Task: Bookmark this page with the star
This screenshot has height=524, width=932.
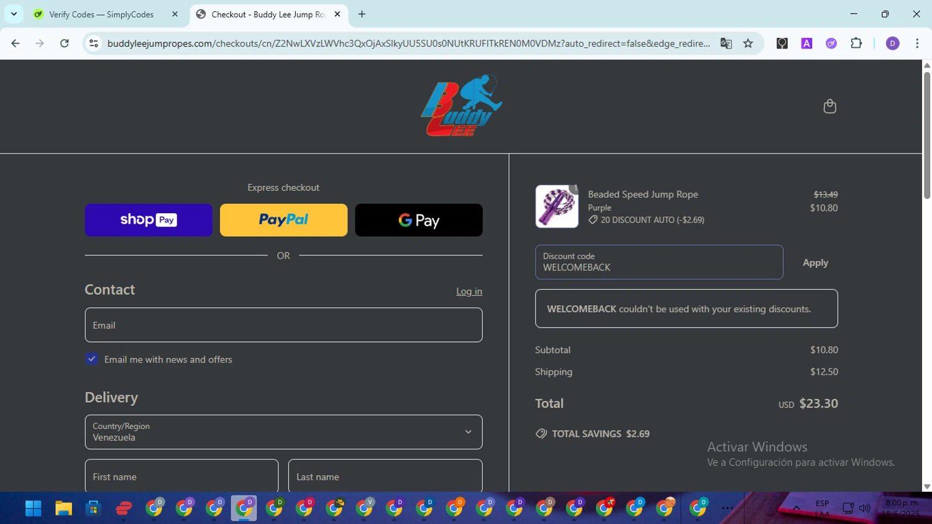Action: click(x=748, y=44)
